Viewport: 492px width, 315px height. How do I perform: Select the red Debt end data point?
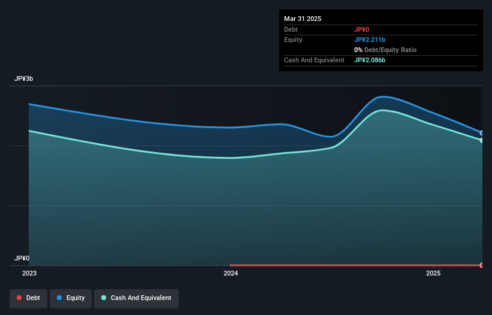[482, 265]
